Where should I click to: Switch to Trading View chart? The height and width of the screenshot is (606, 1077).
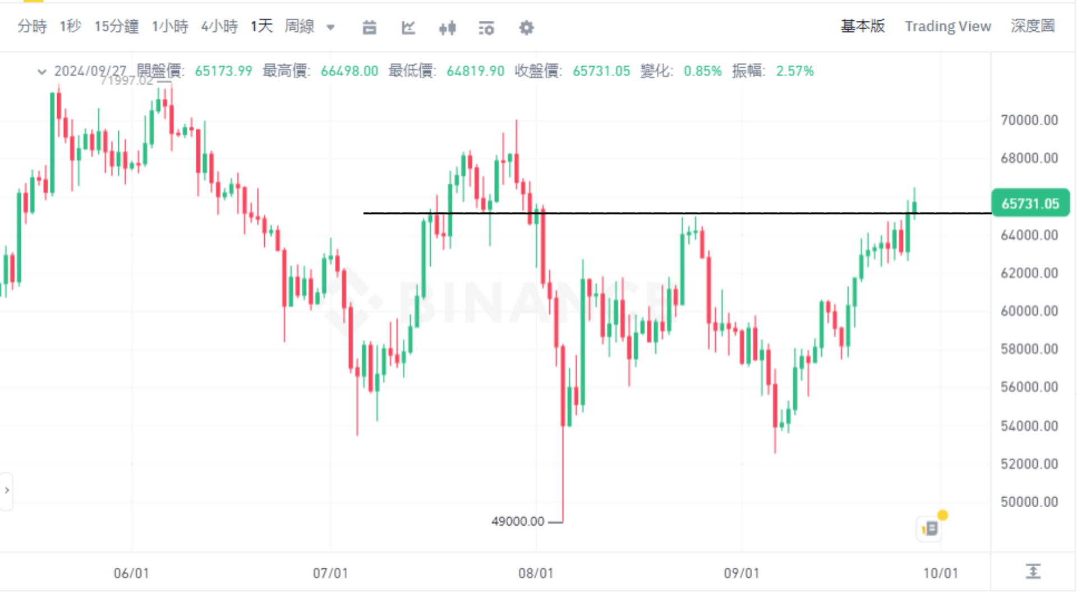947,26
